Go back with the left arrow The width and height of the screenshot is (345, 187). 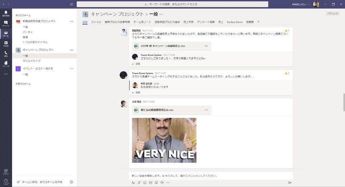[3, 4]
